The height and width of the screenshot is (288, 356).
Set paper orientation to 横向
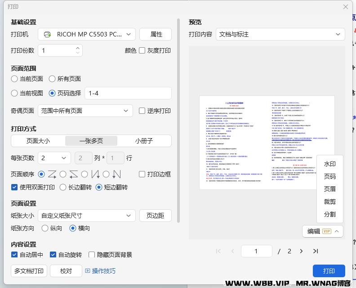[73, 228]
